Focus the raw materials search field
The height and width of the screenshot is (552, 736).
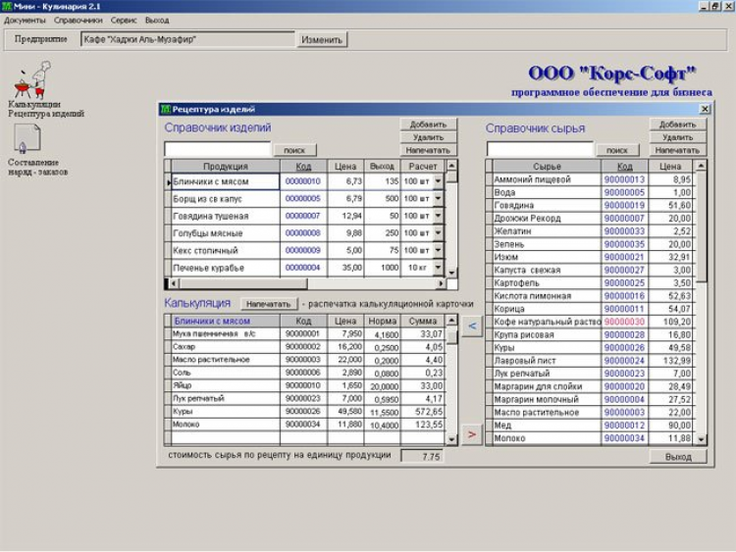point(541,150)
